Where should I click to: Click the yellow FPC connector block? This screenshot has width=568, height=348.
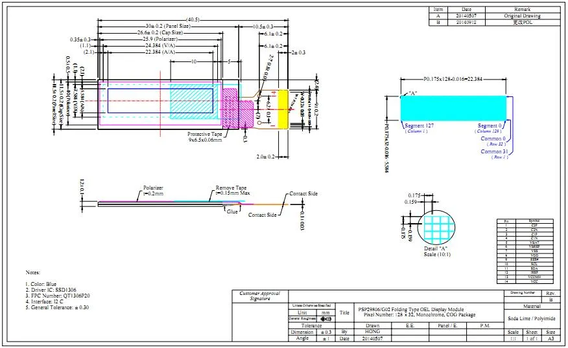[282, 108]
